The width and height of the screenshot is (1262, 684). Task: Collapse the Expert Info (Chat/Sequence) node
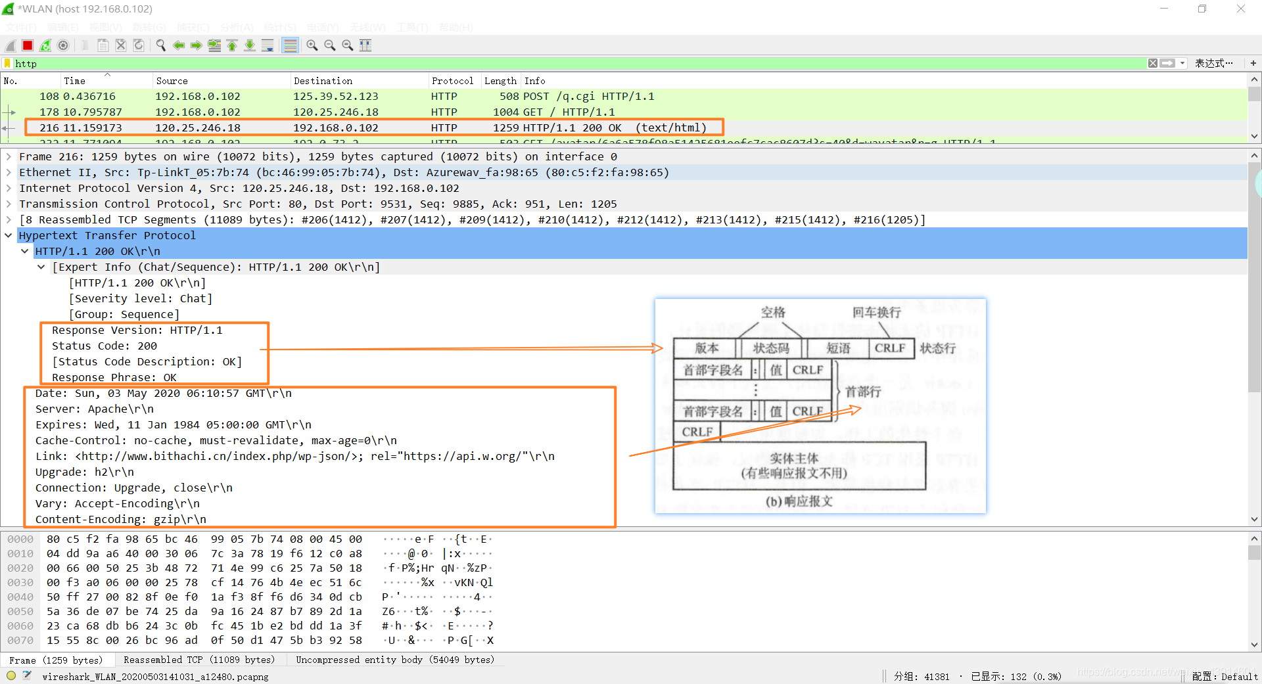pyautogui.click(x=41, y=267)
